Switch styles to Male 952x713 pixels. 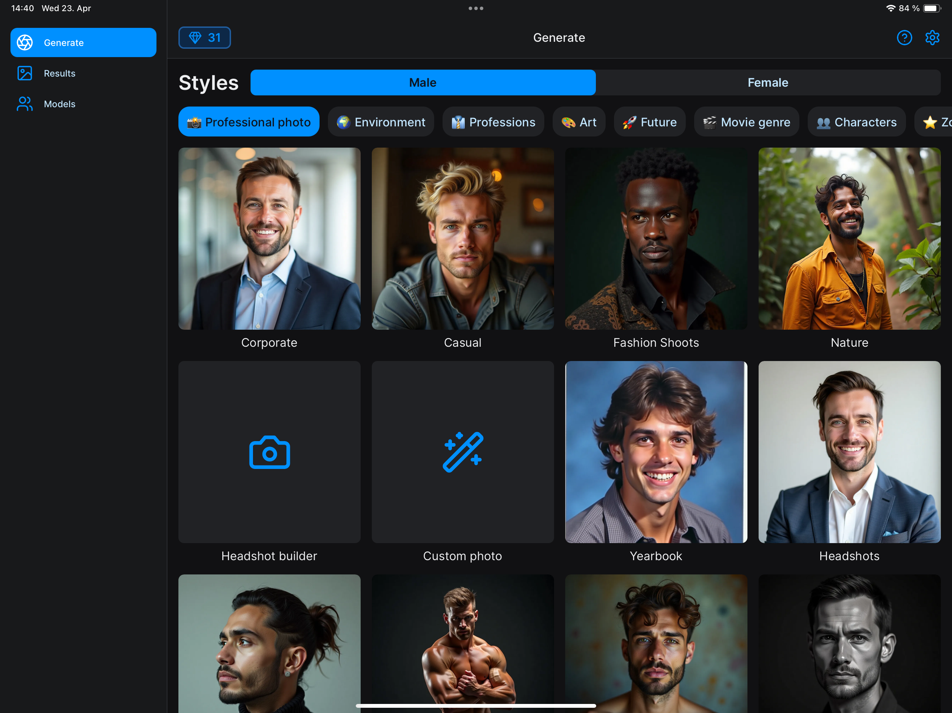[x=423, y=83]
